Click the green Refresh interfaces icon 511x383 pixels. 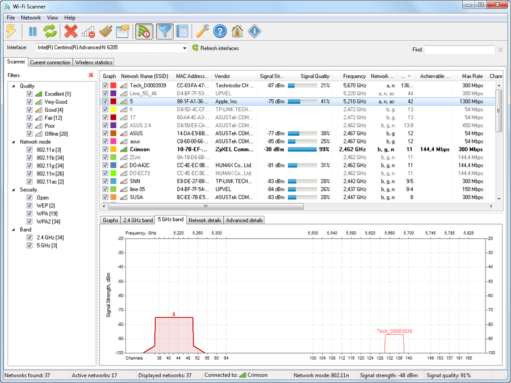coord(195,48)
